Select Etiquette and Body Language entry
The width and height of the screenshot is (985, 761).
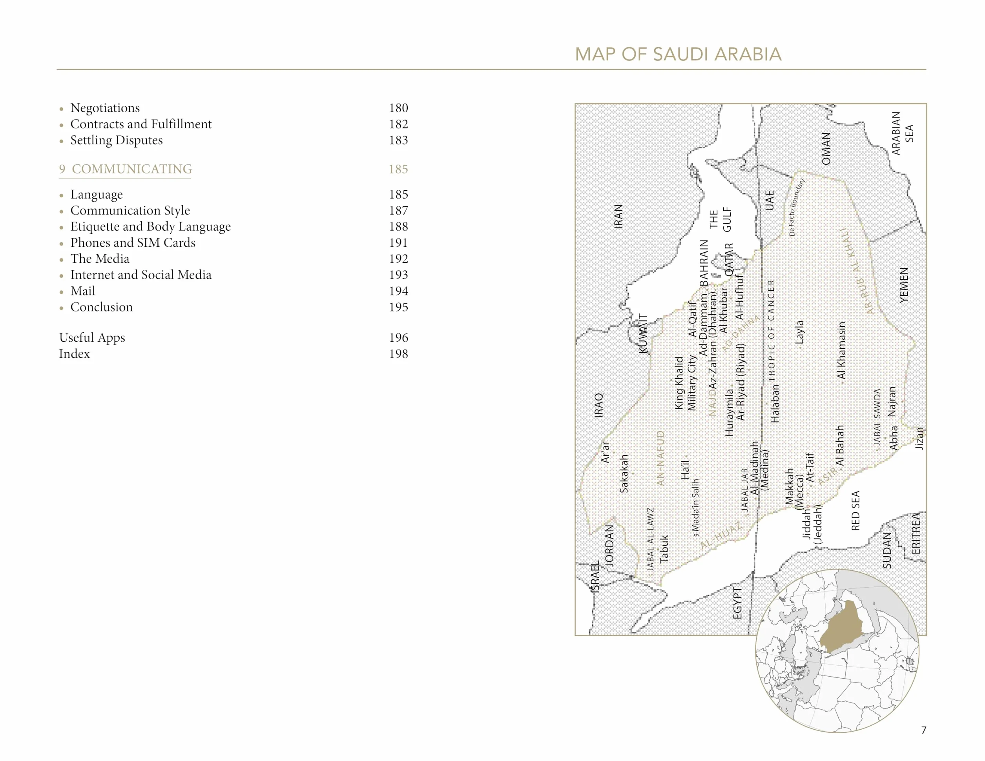pyautogui.click(x=150, y=226)
